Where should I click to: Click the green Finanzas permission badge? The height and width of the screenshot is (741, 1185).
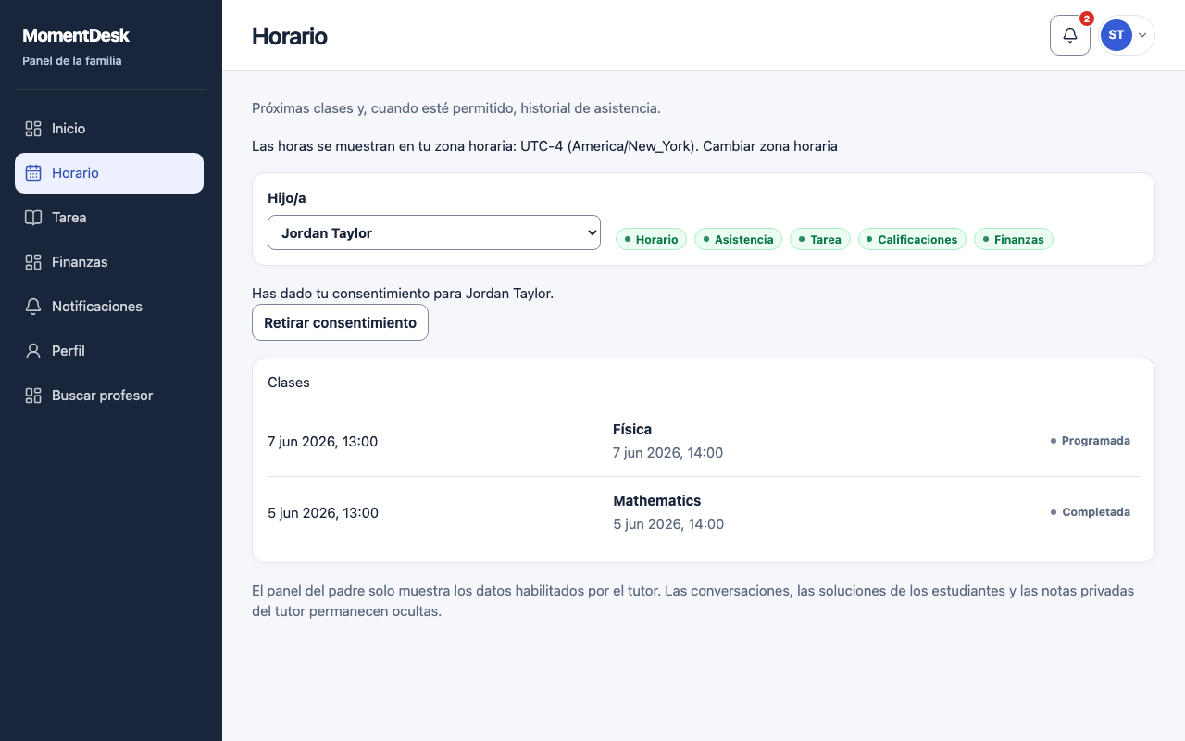pyautogui.click(x=1014, y=239)
